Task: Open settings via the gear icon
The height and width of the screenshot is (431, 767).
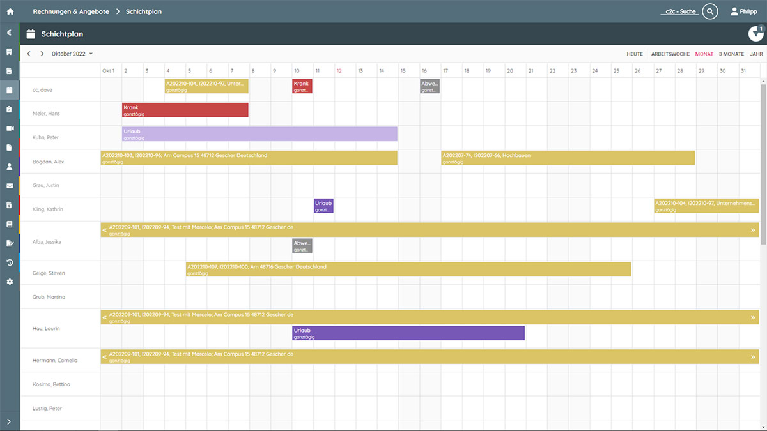Action: click(x=9, y=281)
